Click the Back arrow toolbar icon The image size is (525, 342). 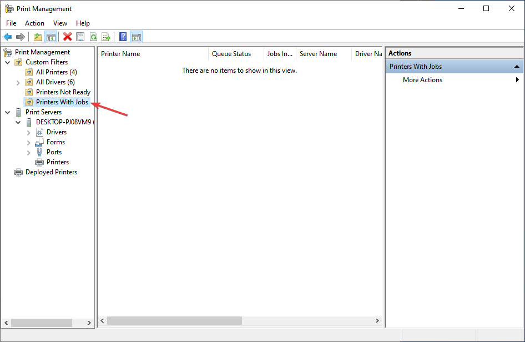click(x=8, y=37)
